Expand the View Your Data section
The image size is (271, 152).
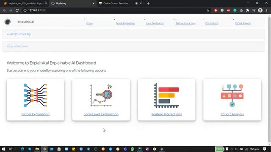(x=134, y=46)
